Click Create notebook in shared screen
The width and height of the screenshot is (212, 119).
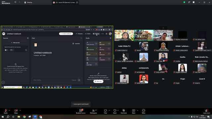click(x=66, y=34)
